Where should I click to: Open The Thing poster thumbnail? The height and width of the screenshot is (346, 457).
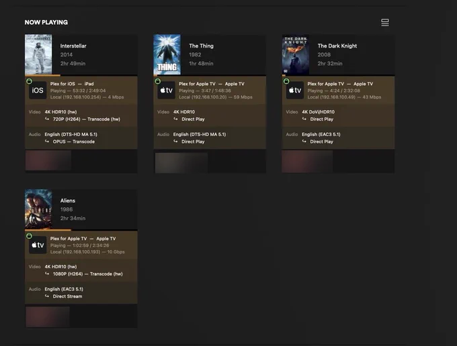click(x=167, y=54)
